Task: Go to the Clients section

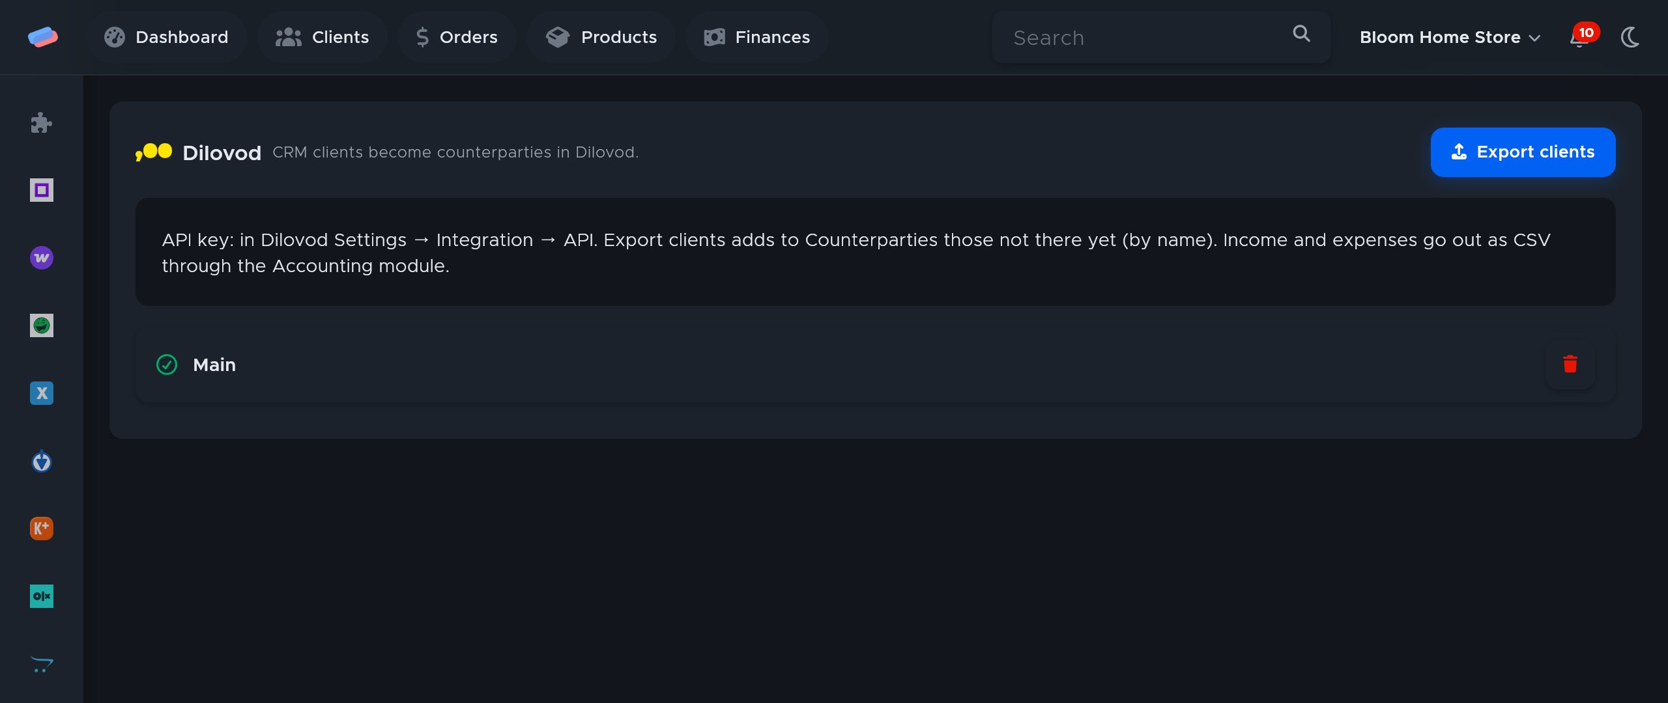Action: click(322, 37)
